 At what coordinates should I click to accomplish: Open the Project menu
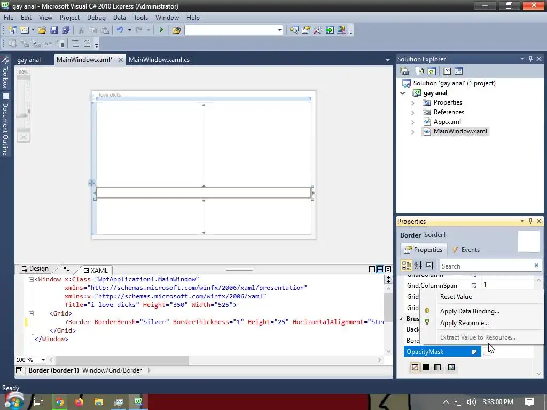[69, 18]
